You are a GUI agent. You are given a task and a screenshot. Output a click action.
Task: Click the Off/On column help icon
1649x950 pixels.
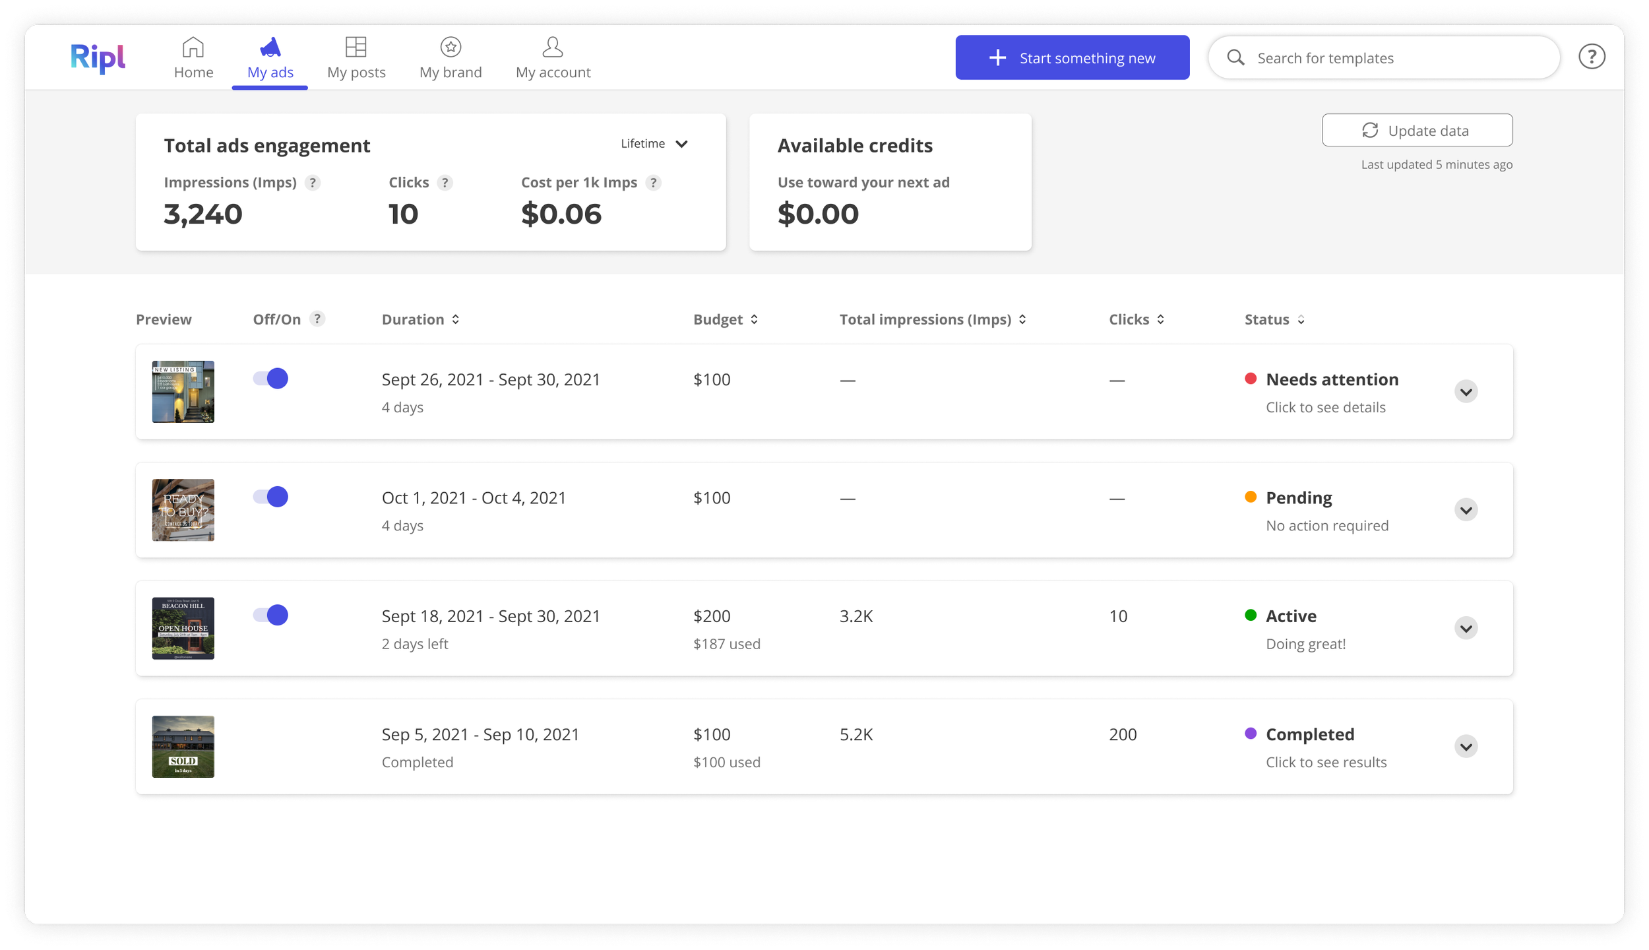tap(317, 319)
